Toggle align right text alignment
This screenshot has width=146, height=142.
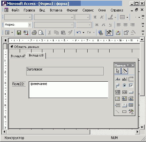pyautogui.click(x=132, y=25)
